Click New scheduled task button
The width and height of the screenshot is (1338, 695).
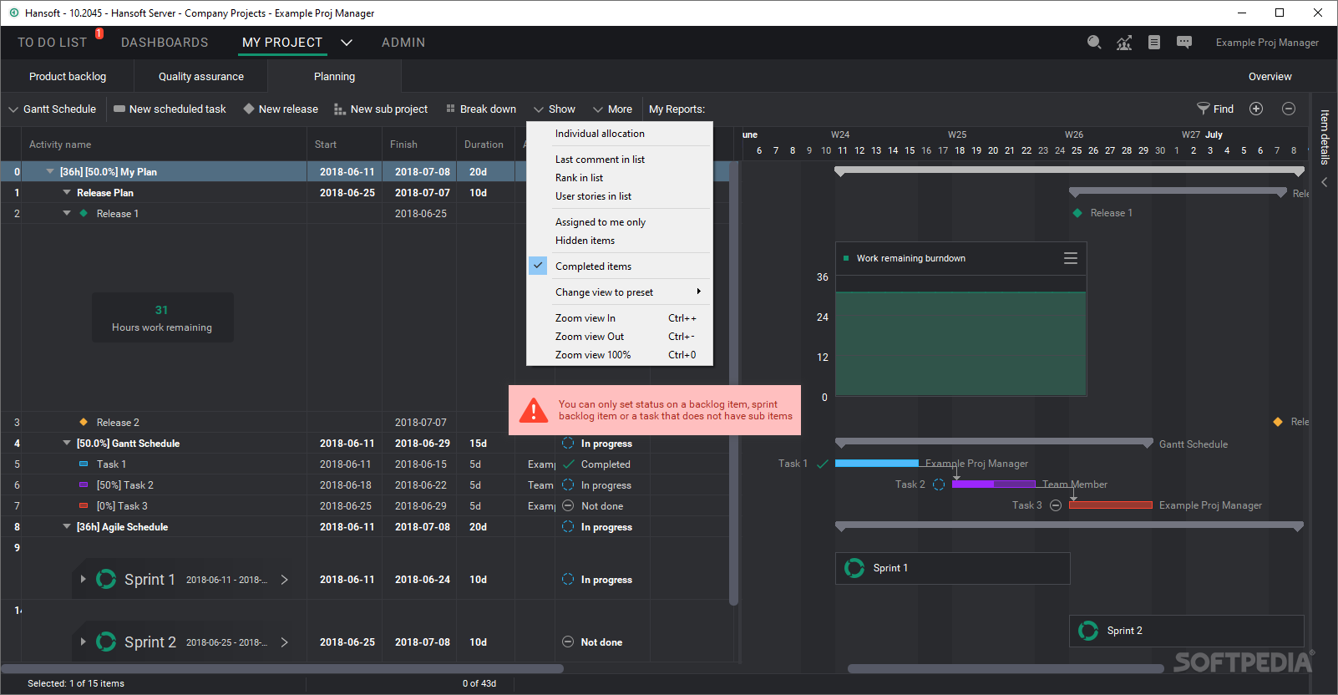click(170, 109)
